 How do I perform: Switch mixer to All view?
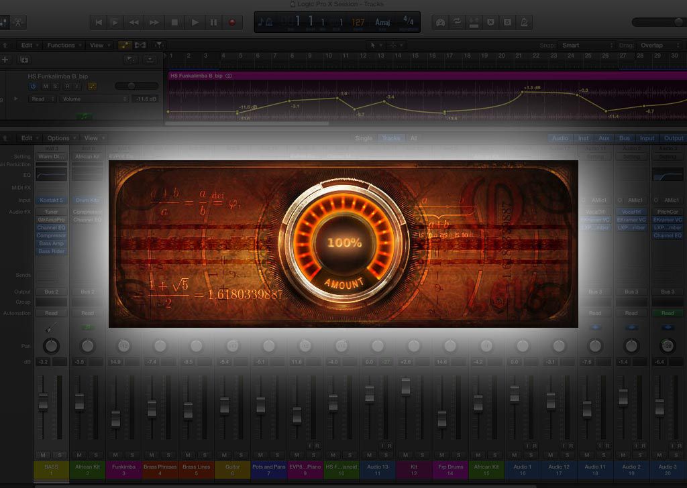[413, 138]
